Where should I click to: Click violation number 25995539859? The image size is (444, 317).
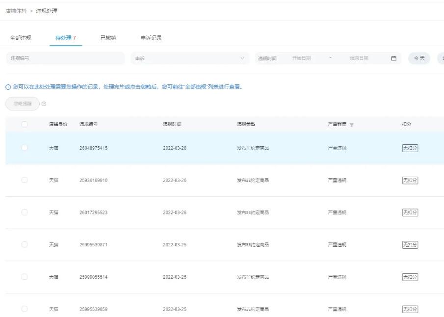point(93,309)
